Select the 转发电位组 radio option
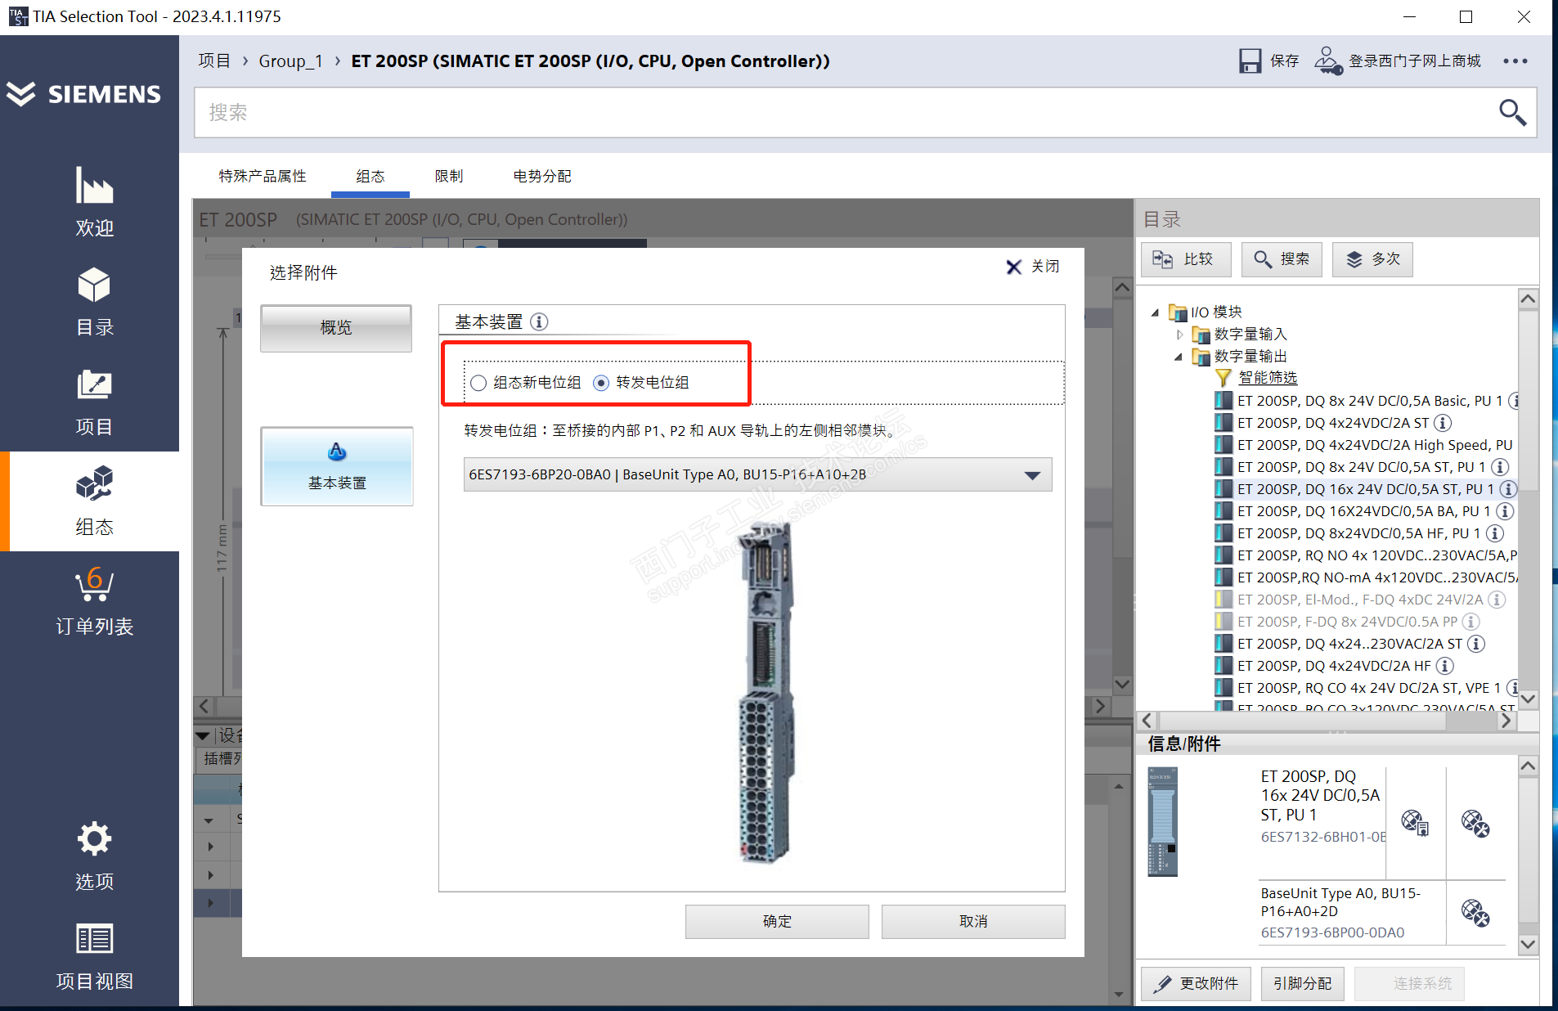 pyautogui.click(x=601, y=383)
